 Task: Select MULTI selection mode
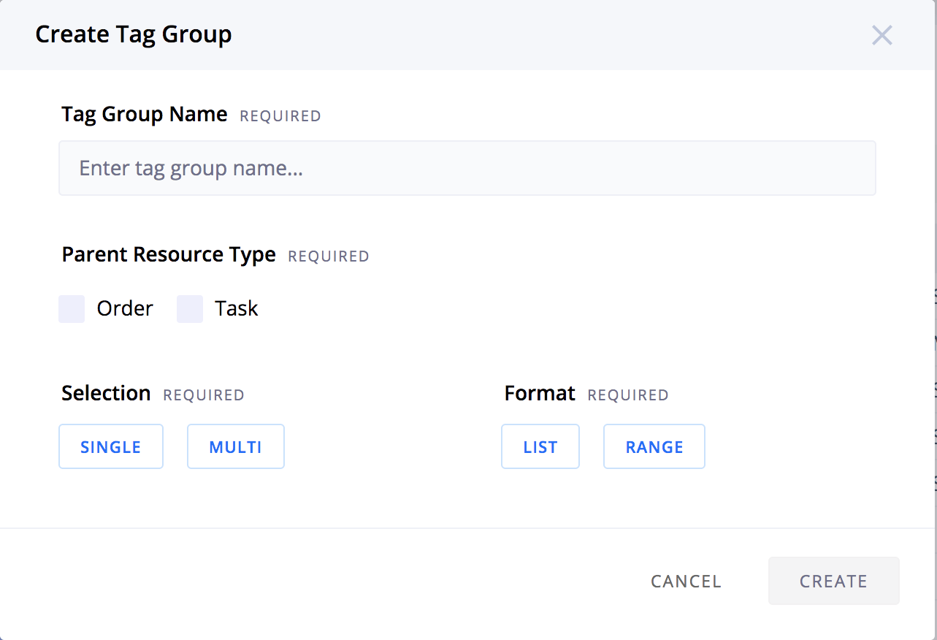(235, 446)
